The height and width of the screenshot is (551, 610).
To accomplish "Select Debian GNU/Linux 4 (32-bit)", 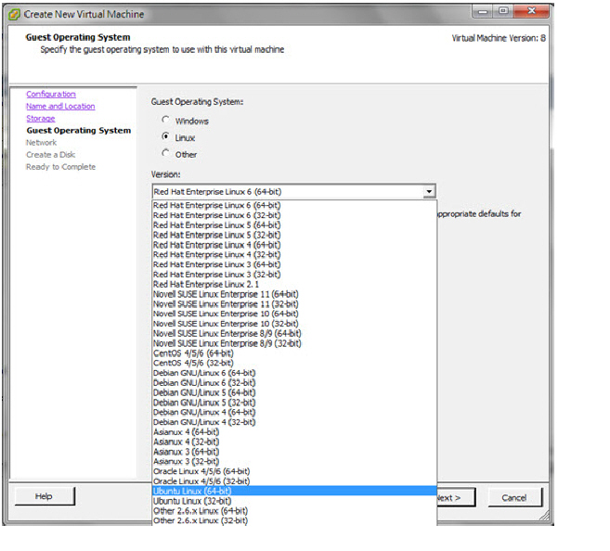I will [294, 422].
